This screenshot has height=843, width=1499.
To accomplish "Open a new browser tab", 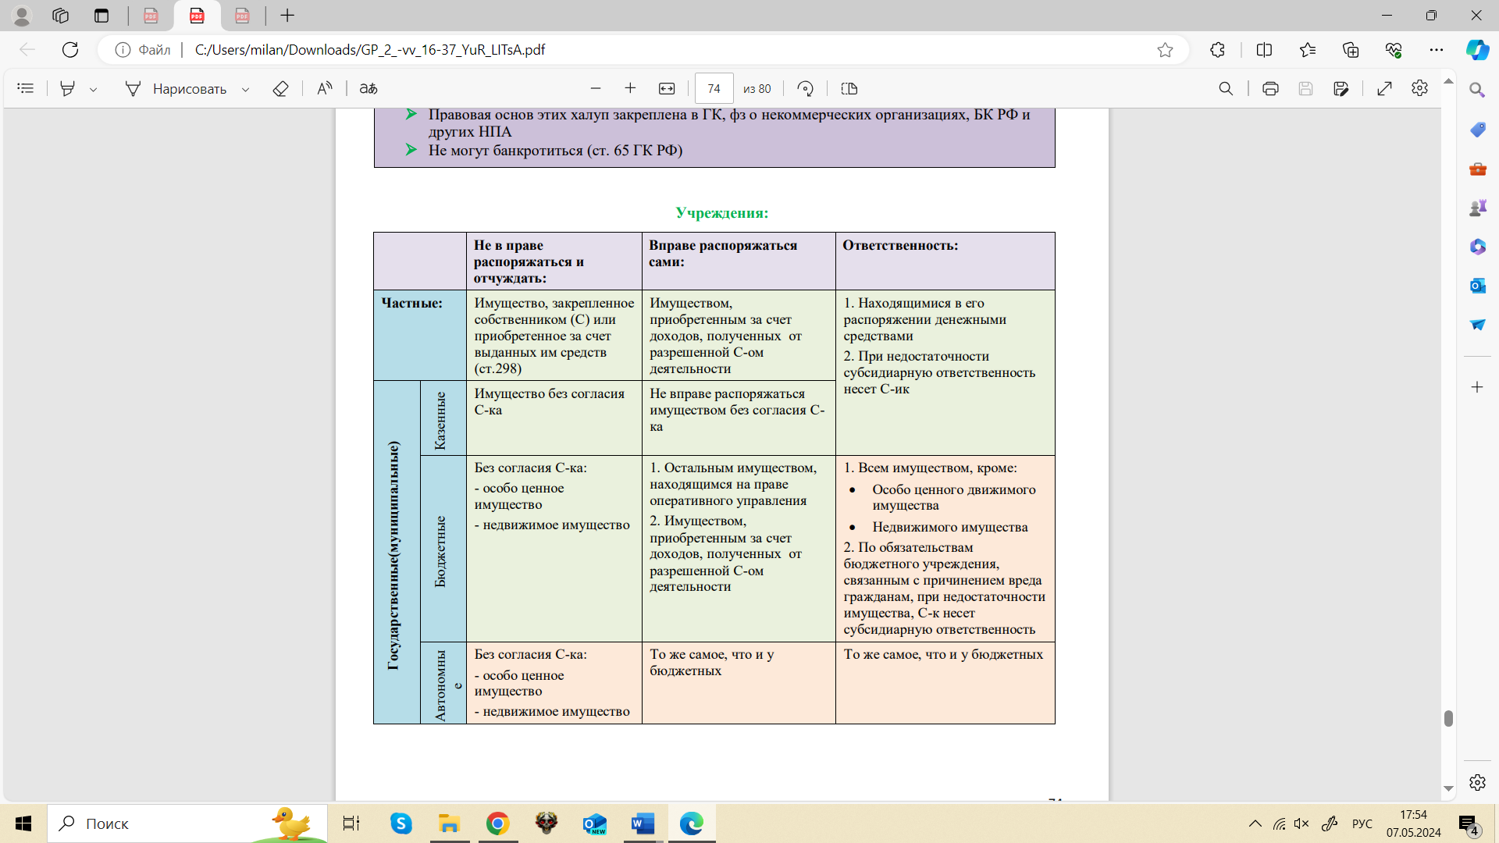I will click(x=287, y=16).
